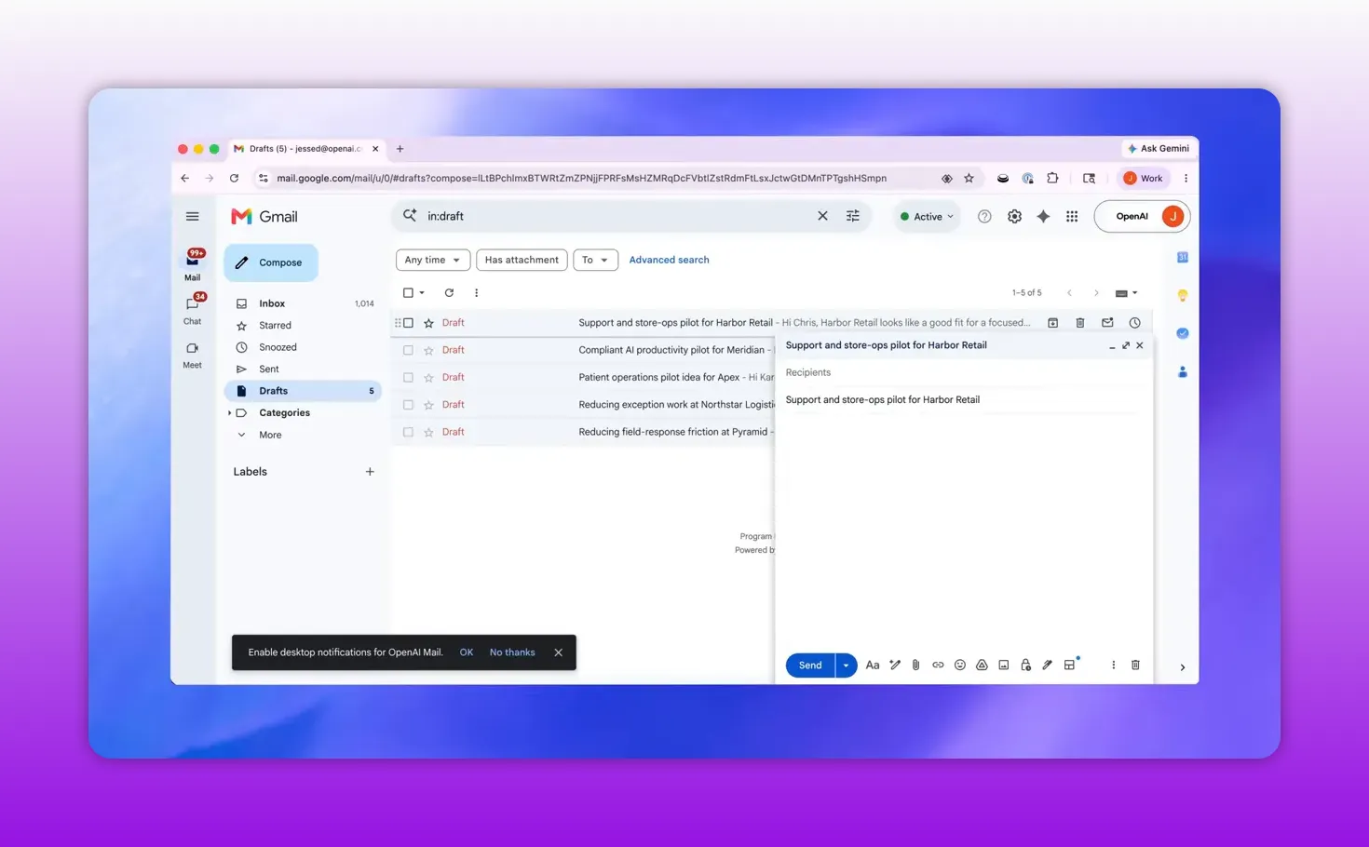The width and height of the screenshot is (1369, 847).
Task: Attach files using the paperclip icon
Action: pyautogui.click(x=915, y=665)
